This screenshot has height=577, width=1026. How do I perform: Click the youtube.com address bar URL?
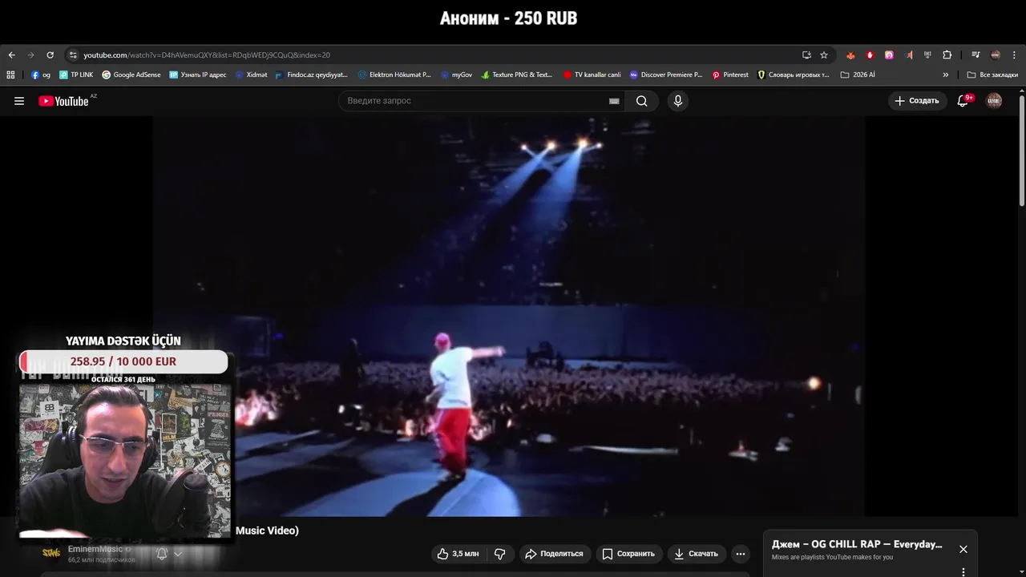[207, 55]
